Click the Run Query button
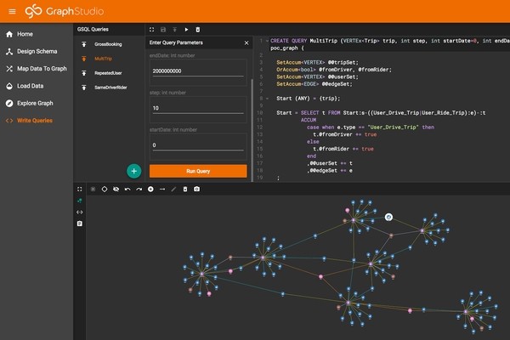Screen dimensions: 510x340 click(x=198, y=171)
